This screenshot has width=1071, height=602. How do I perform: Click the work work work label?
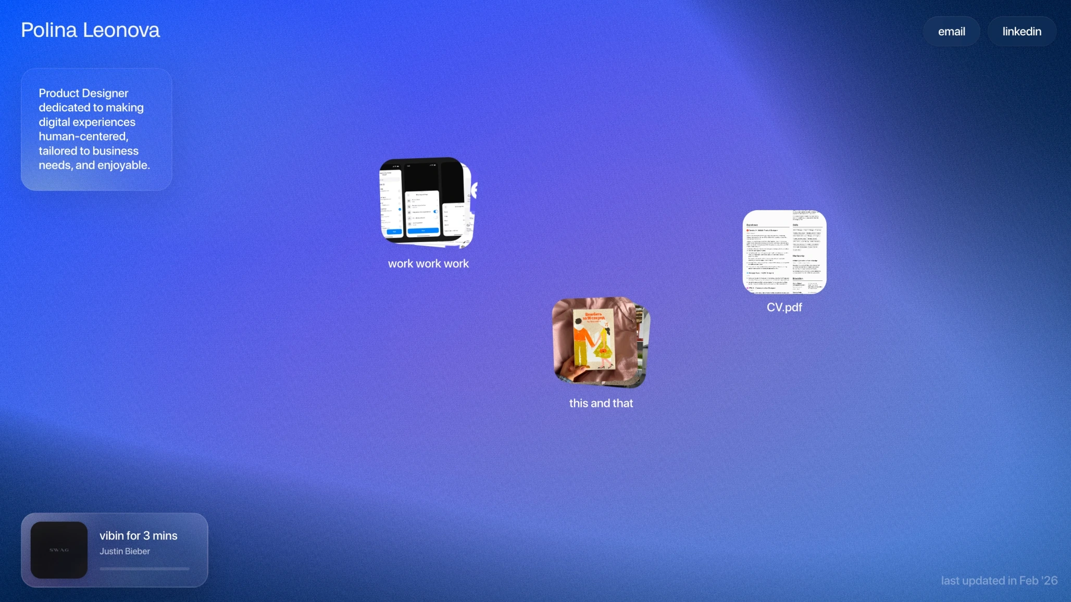[428, 264]
